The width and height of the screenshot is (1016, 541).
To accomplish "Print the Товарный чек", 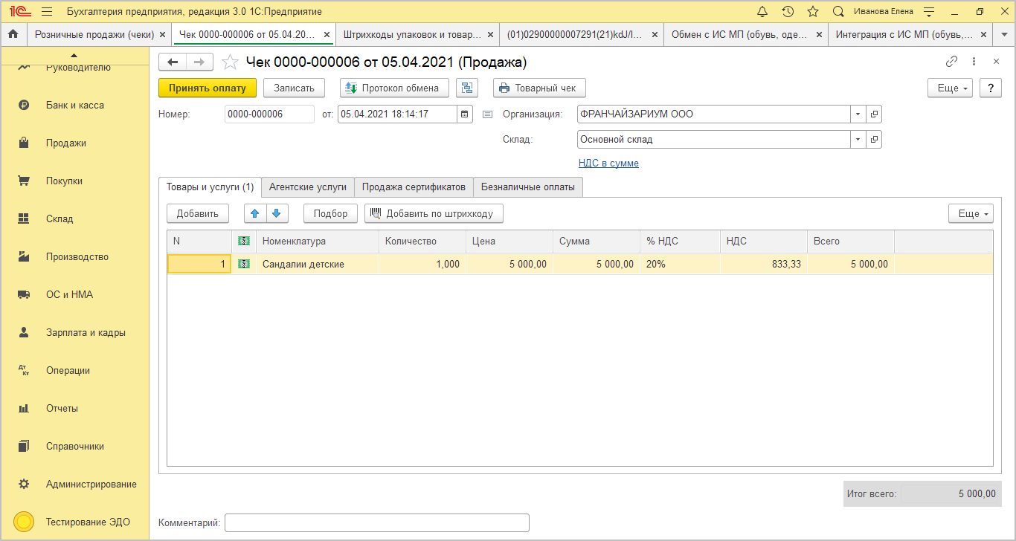I will [539, 88].
